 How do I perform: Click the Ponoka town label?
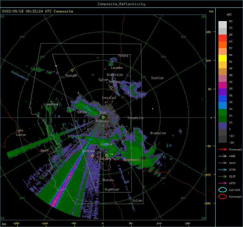pyautogui.click(x=123, y=56)
